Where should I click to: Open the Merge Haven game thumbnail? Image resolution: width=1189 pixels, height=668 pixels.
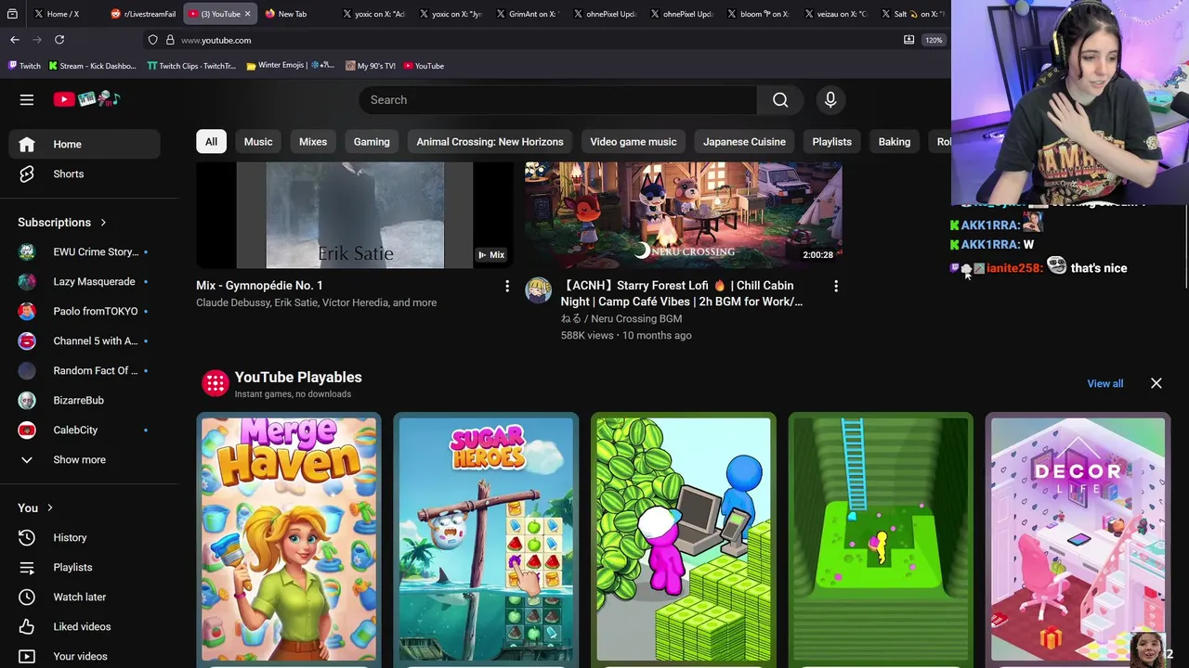click(x=289, y=539)
